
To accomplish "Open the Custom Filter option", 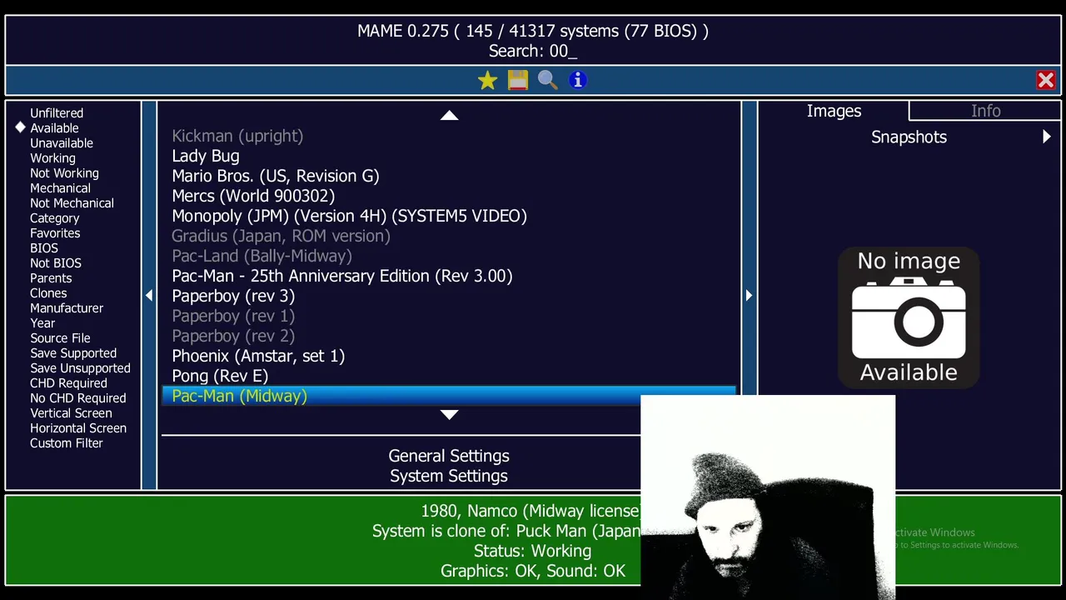I will [67, 443].
